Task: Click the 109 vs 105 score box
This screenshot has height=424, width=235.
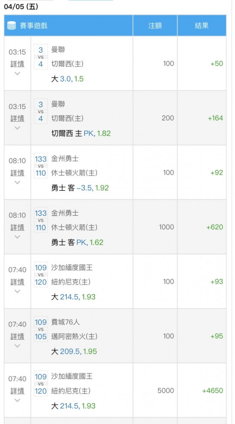Action: (41, 329)
